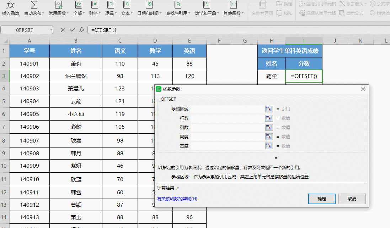
Task: Click range selector icon for 宽度 field
Action: [x=269, y=146]
